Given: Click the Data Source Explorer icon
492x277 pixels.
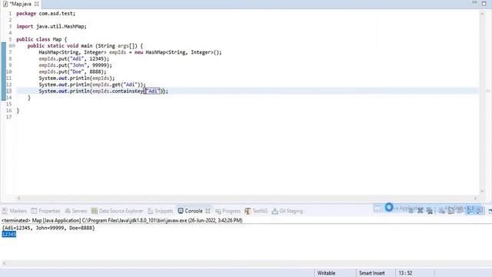Looking at the screenshot, I should pos(94,211).
